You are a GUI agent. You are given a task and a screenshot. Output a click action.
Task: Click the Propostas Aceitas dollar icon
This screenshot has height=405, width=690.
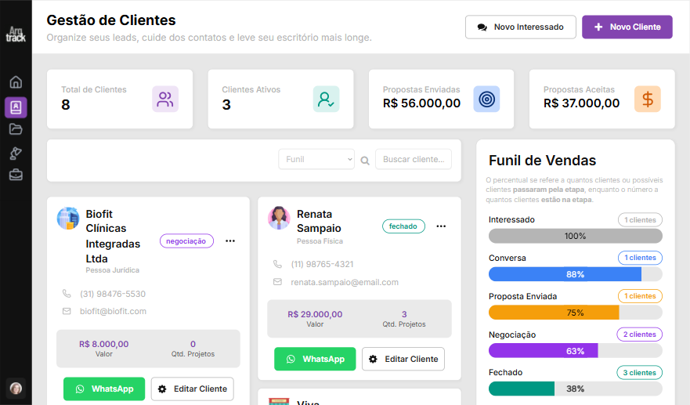647,99
